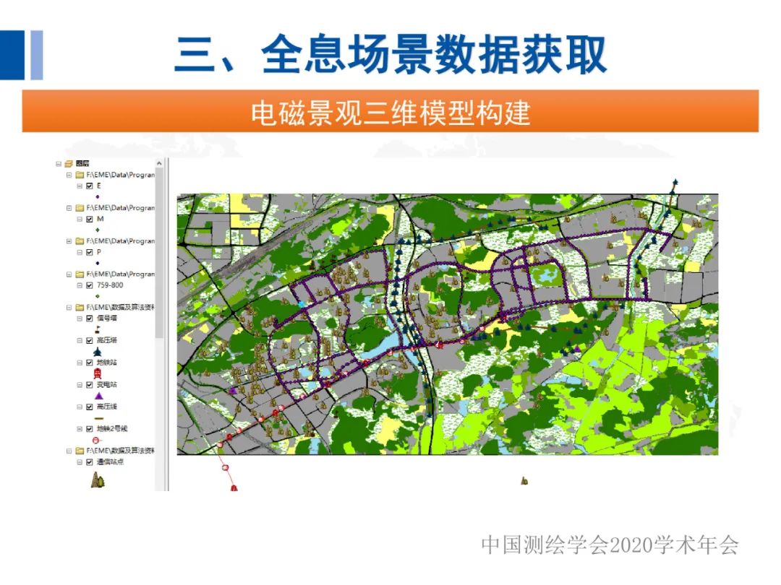781x585 pixels.
Task: Click the red metro symbol under 地铁站
Action: point(97,373)
